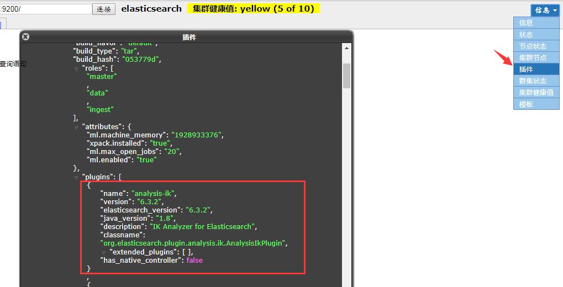This screenshot has width=563, height=287.
Task: Select 信息 in the dropdown menu
Action: [x=536, y=23]
